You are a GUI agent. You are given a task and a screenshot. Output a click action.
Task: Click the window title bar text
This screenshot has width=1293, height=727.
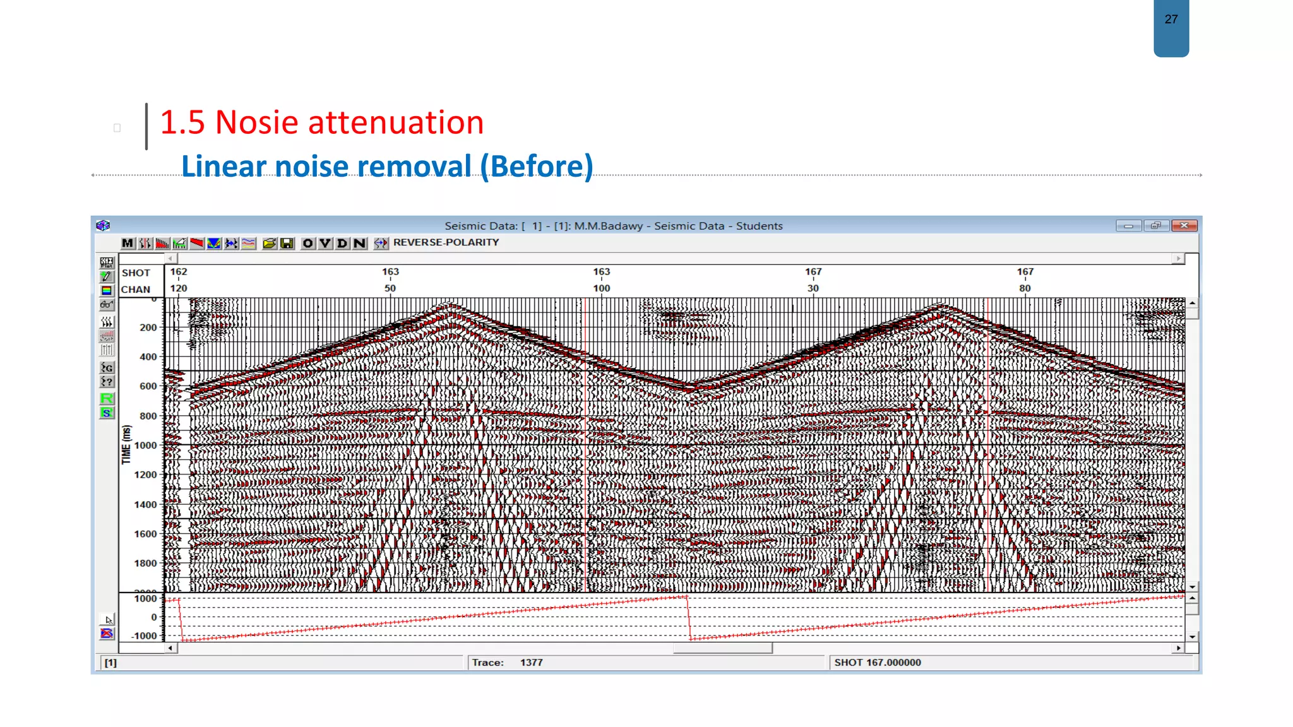click(614, 225)
